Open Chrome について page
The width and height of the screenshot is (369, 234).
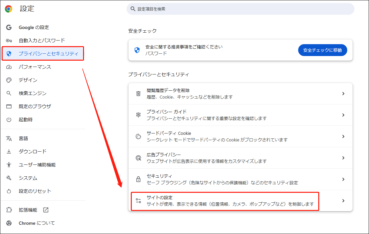pos(37,223)
